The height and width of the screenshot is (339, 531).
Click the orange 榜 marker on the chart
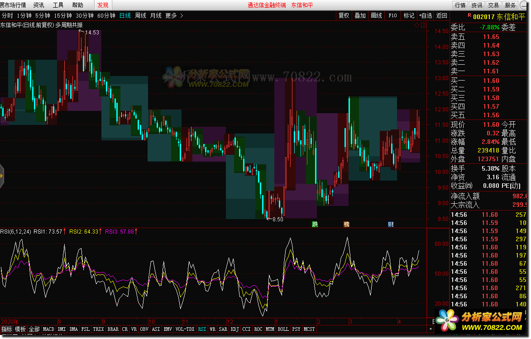coord(346,224)
